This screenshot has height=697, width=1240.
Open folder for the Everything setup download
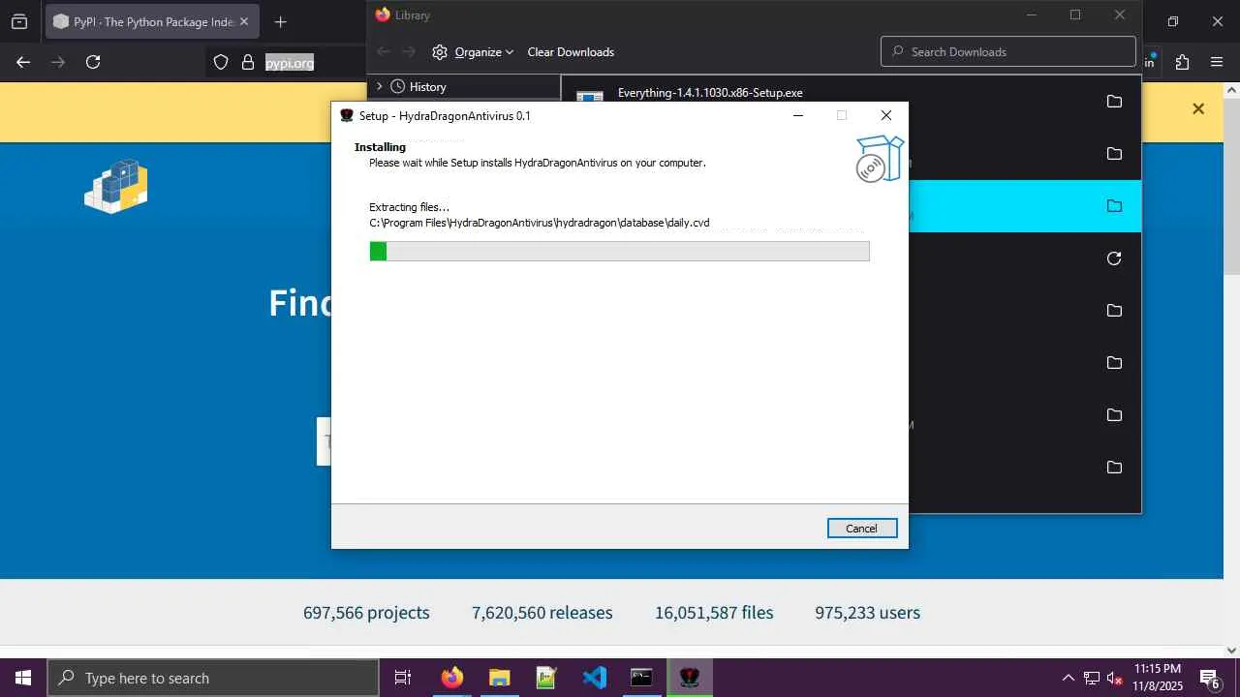coord(1114,102)
